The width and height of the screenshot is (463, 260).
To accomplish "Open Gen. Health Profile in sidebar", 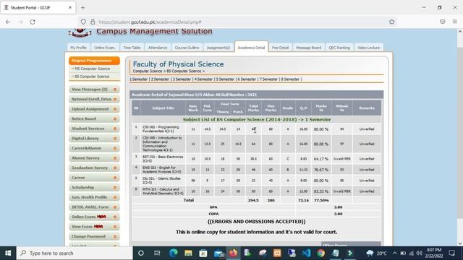I will (94, 197).
